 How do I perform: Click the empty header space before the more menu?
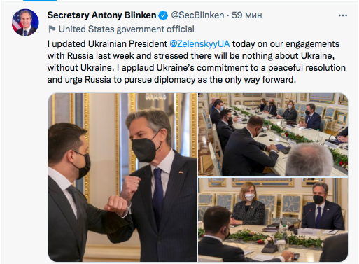[x=300, y=15]
